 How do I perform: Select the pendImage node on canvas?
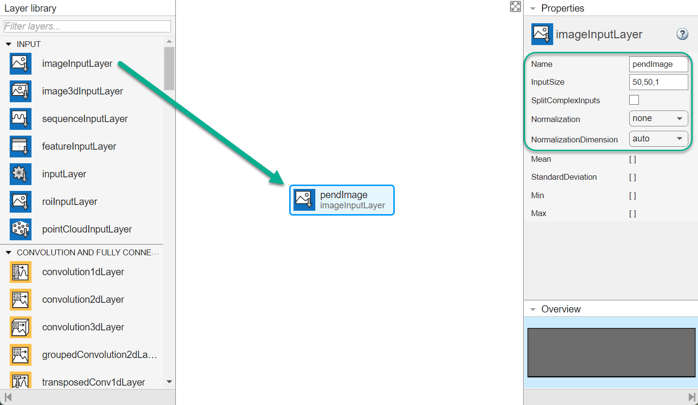(342, 200)
